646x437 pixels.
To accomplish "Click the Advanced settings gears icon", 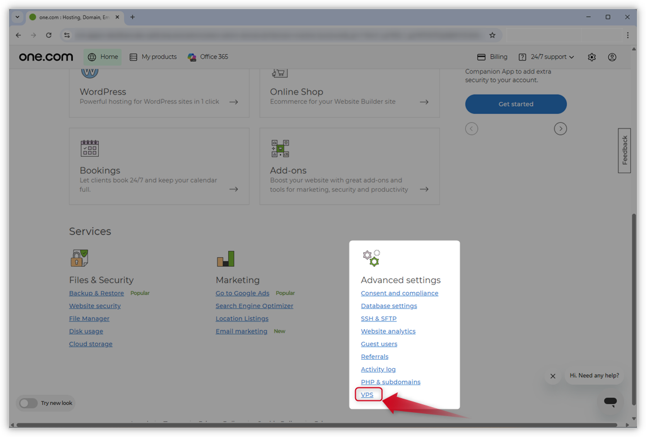I will point(371,257).
